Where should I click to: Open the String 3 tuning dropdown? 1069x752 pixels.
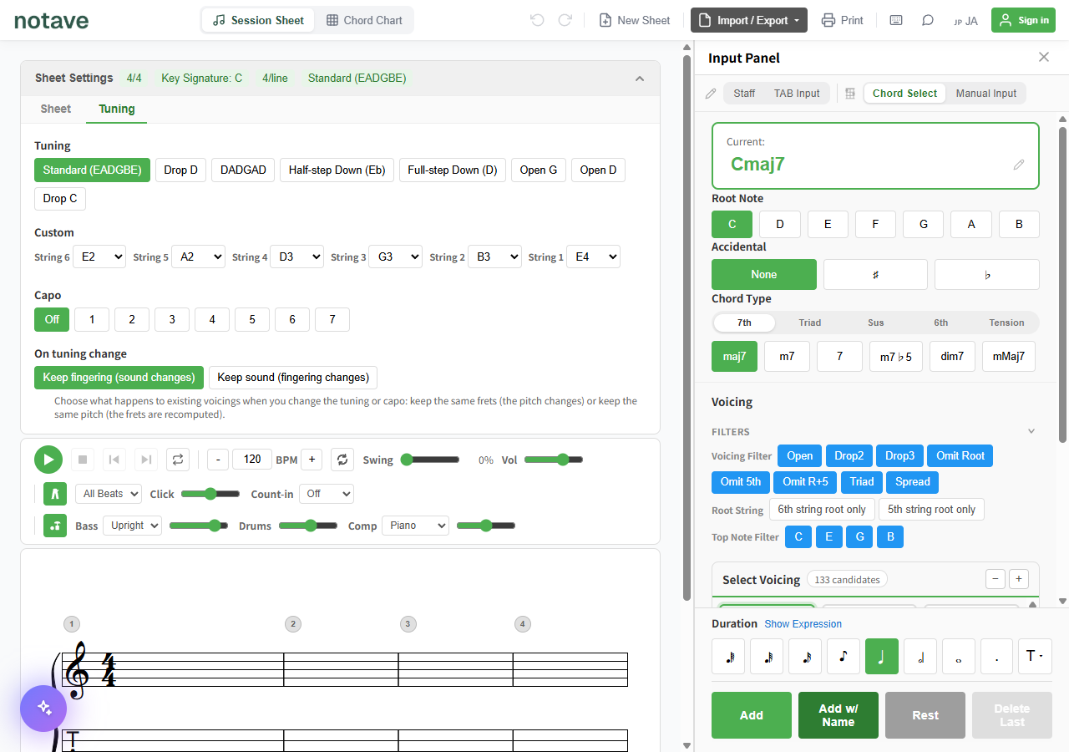point(395,257)
